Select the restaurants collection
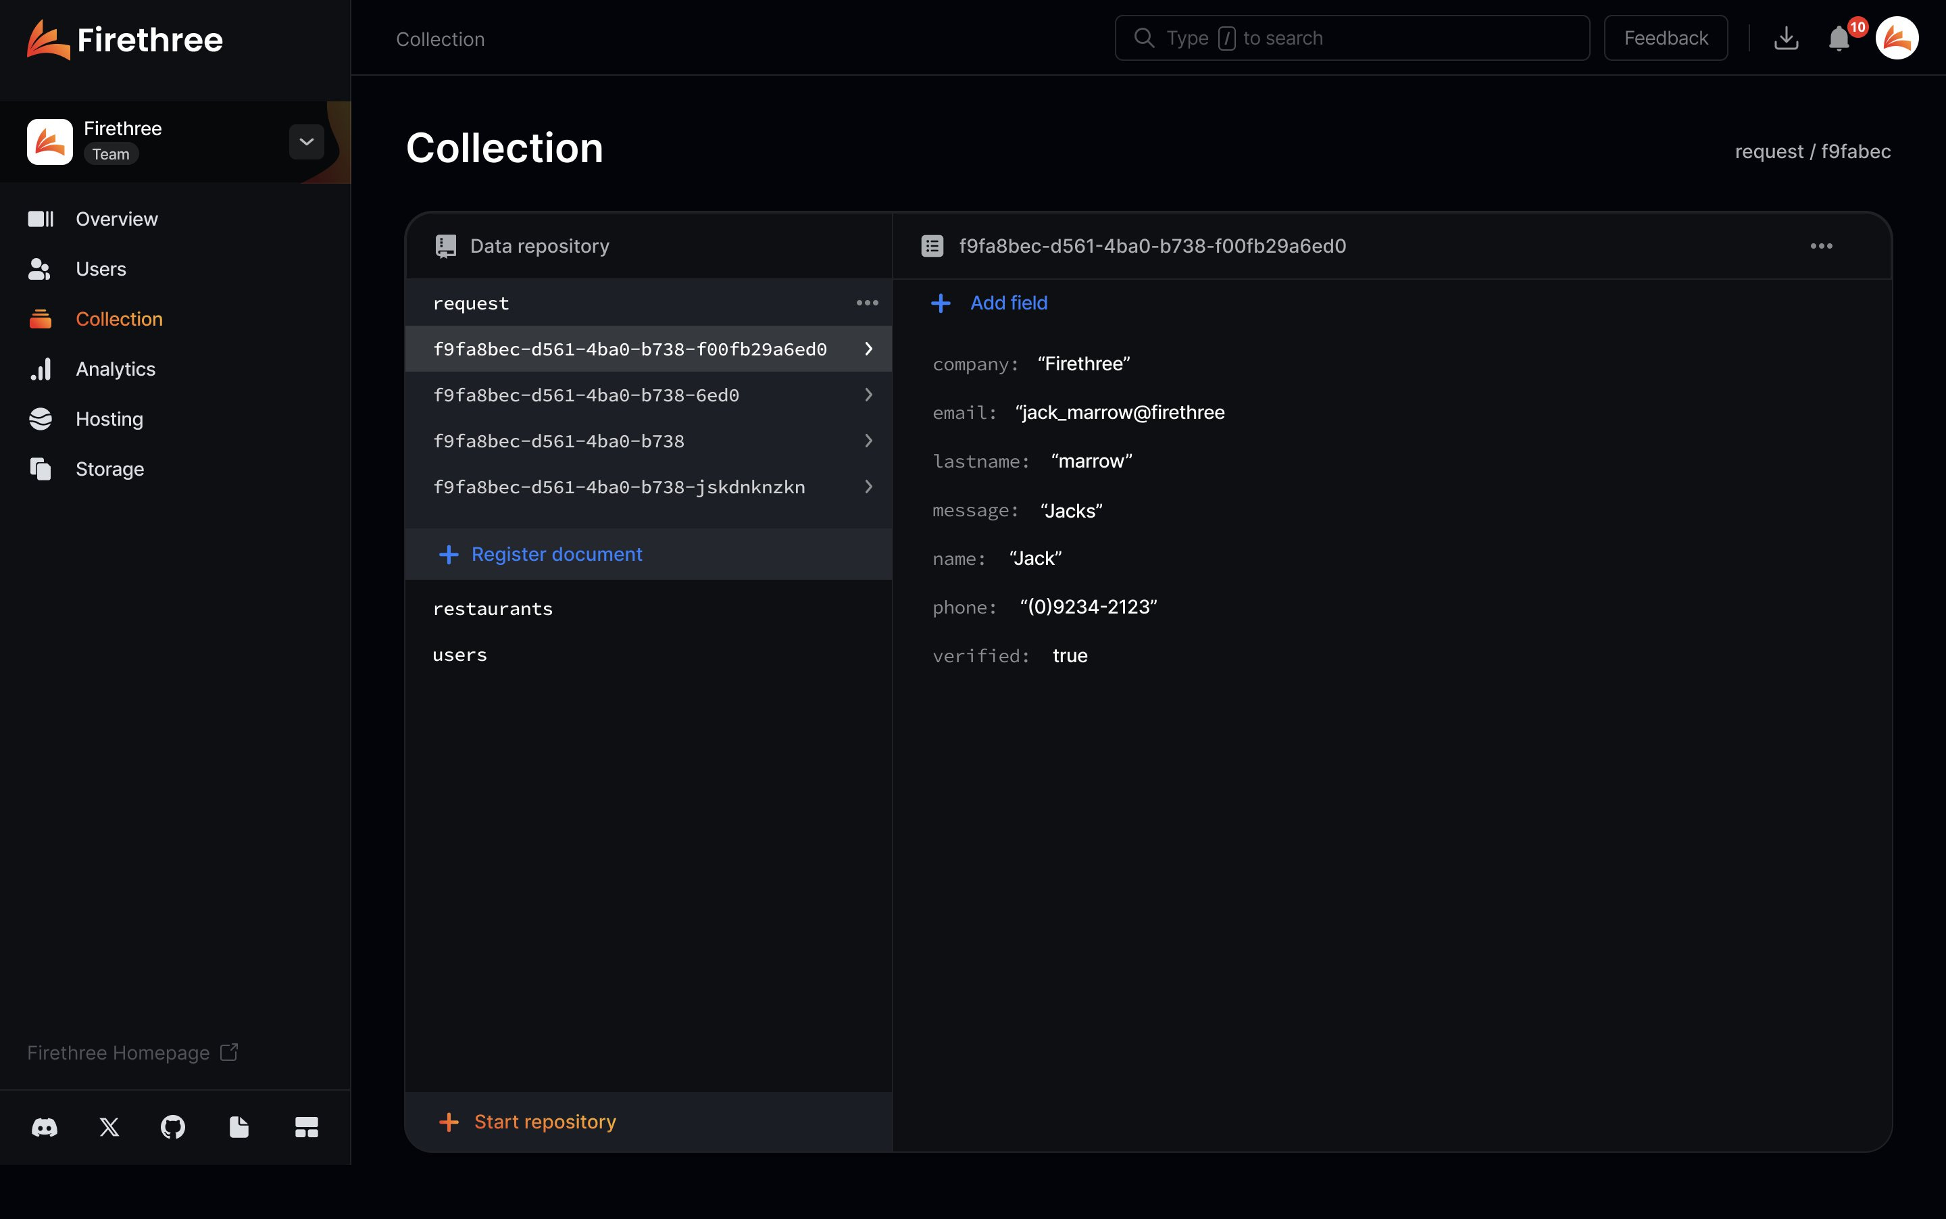This screenshot has width=1946, height=1219. coord(493,609)
